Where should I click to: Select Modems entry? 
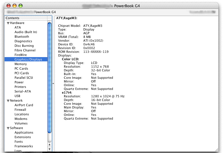[21, 119]
